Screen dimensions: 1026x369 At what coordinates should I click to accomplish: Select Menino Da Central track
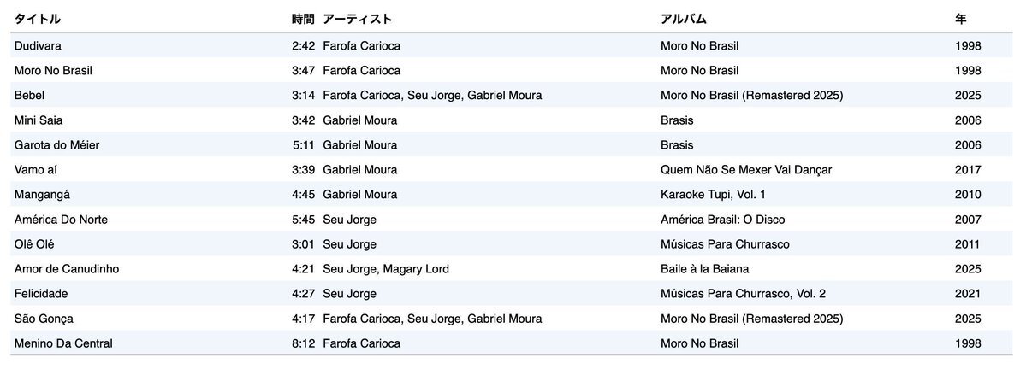512,343
